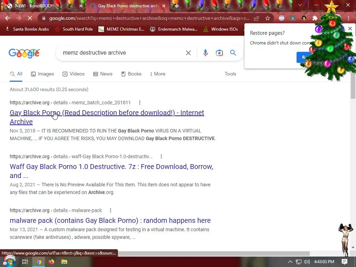The width and height of the screenshot is (356, 267).
Task: Open options for memz_batch_code result
Action: point(140,103)
